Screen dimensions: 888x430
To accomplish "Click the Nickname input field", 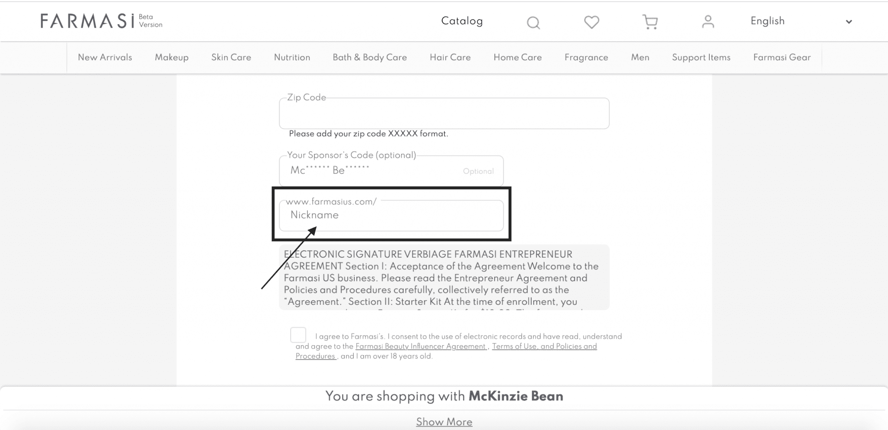I will [391, 216].
